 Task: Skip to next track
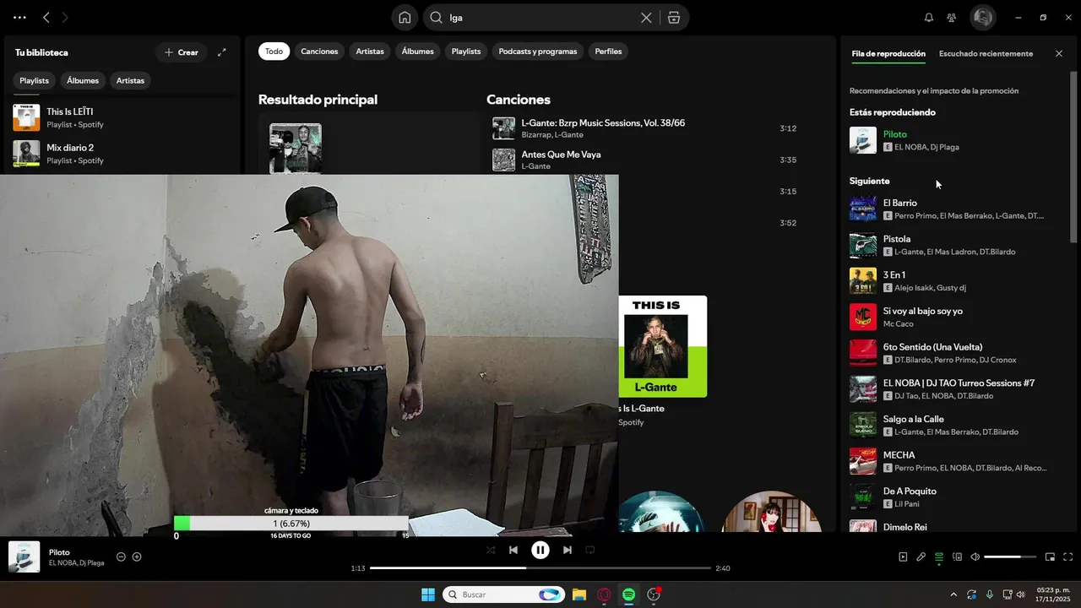click(568, 550)
